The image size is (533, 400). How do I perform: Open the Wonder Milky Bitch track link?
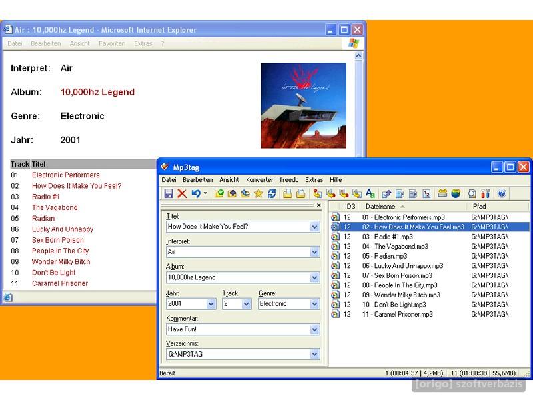[61, 261]
